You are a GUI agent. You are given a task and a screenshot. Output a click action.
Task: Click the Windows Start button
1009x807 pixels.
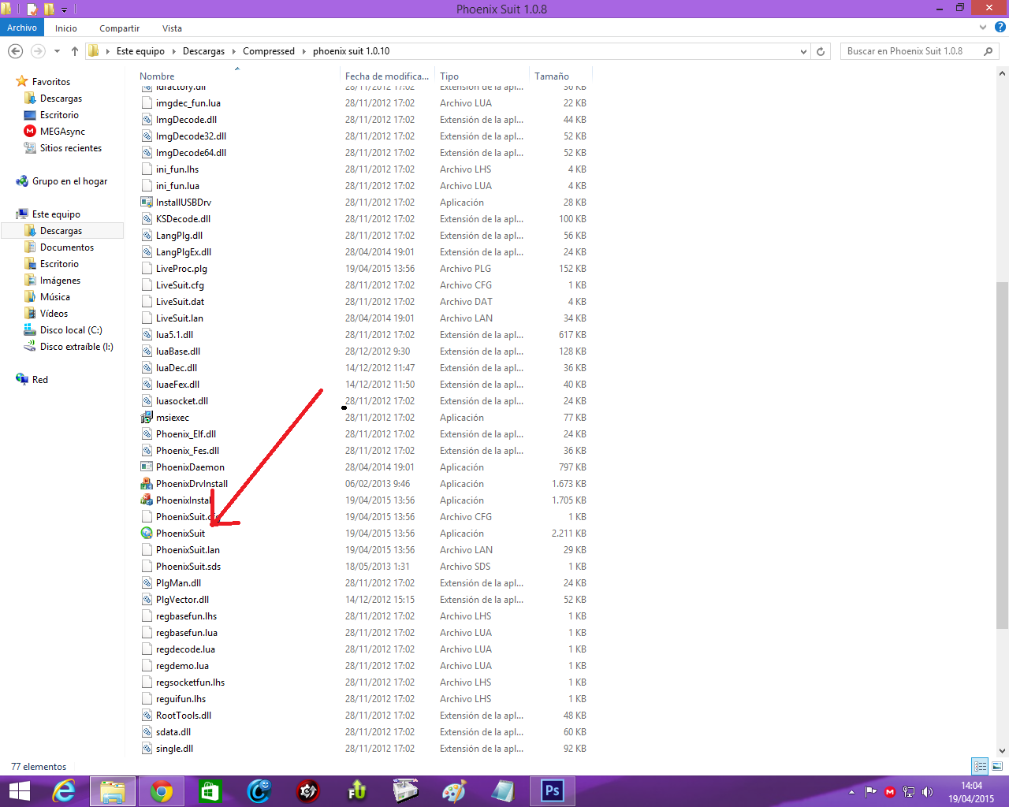tap(19, 790)
